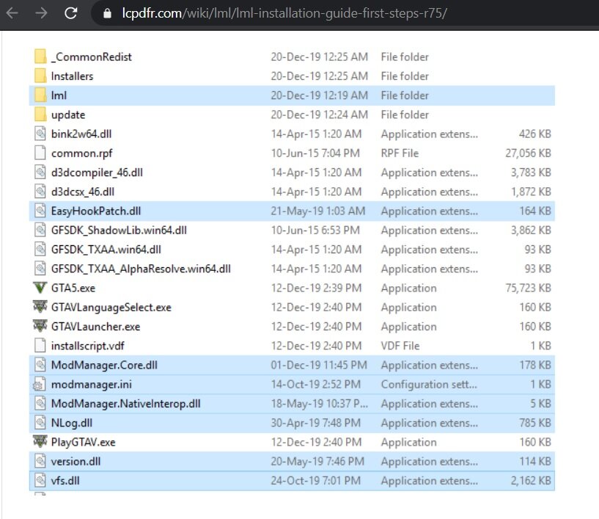Image resolution: width=599 pixels, height=519 pixels.
Task: Click the EasyHookPatch.dll file icon
Action: coord(40,211)
